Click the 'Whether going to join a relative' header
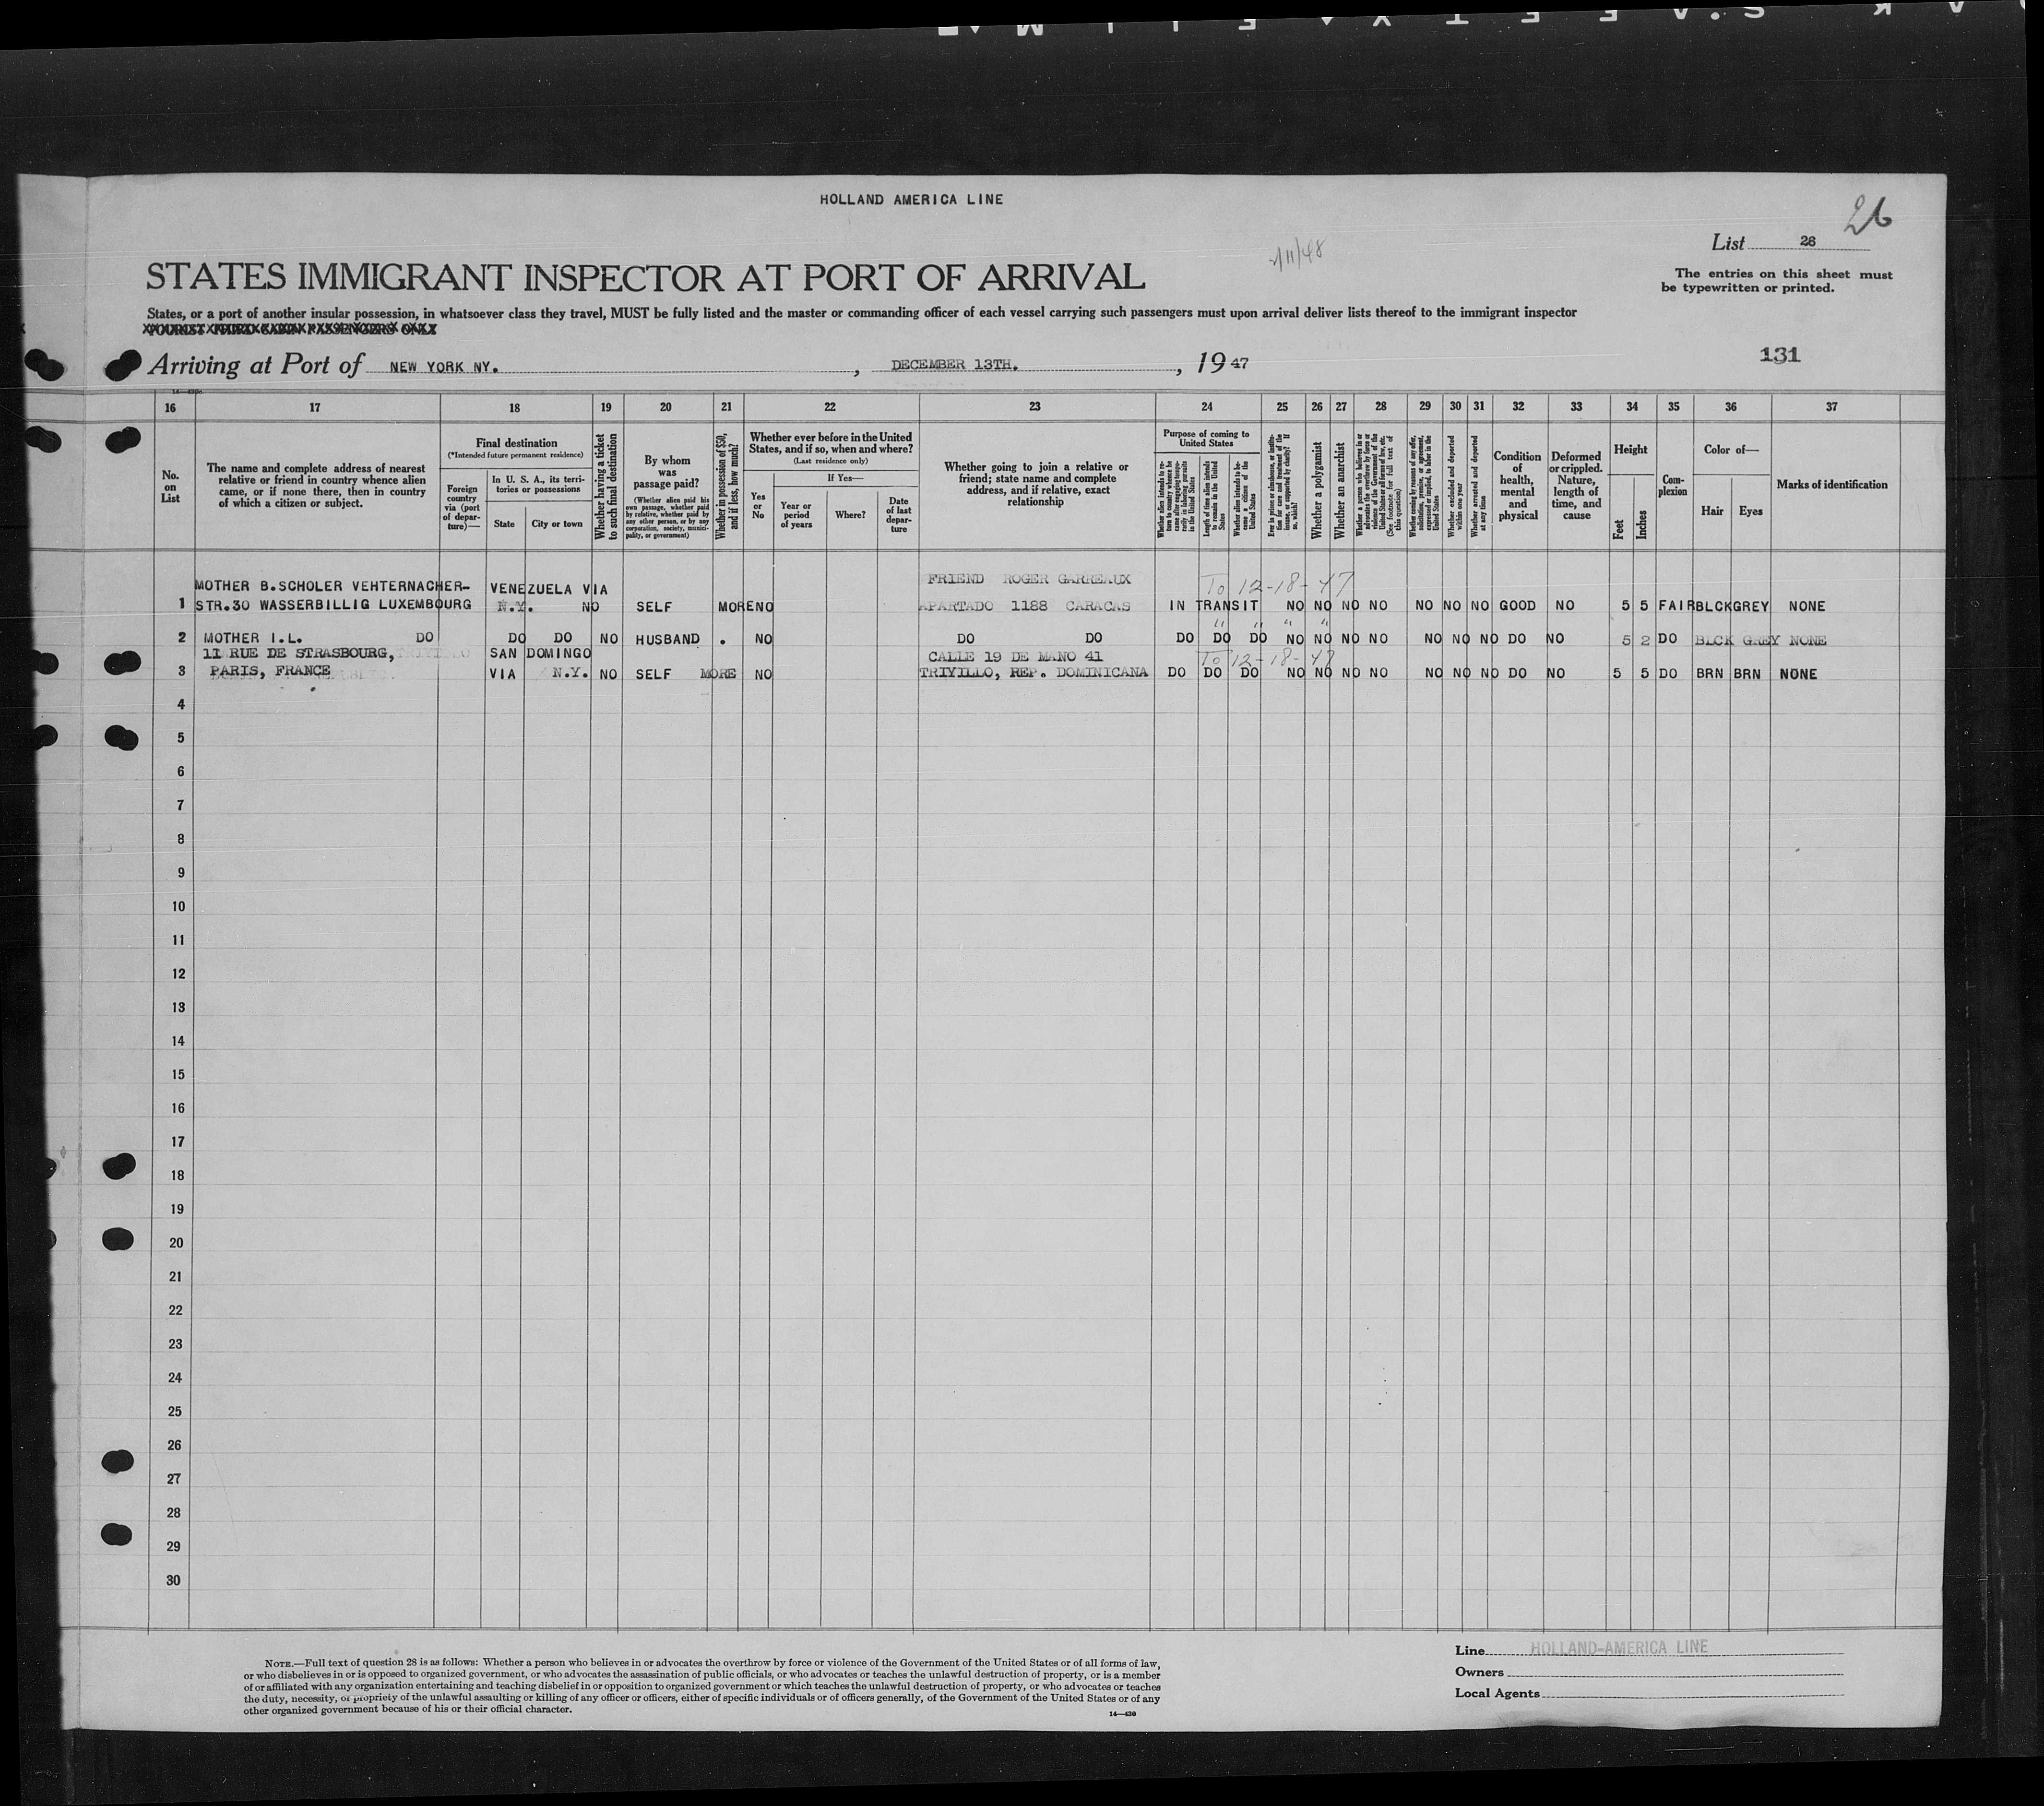 coord(1035,485)
